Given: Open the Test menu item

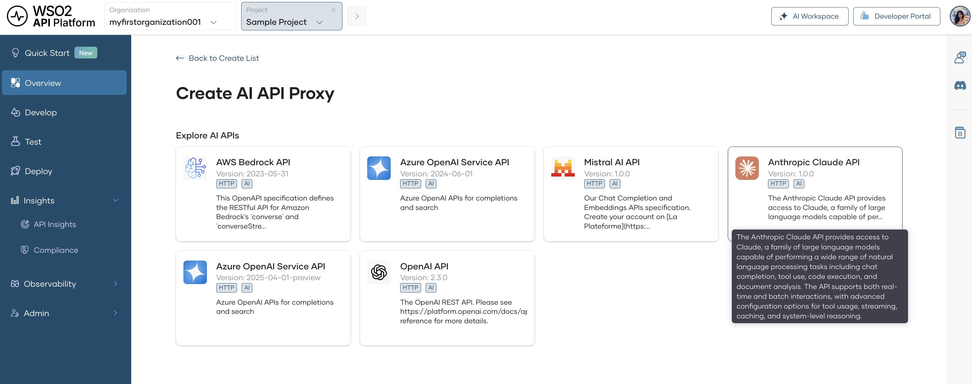Looking at the screenshot, I should pyautogui.click(x=64, y=142).
